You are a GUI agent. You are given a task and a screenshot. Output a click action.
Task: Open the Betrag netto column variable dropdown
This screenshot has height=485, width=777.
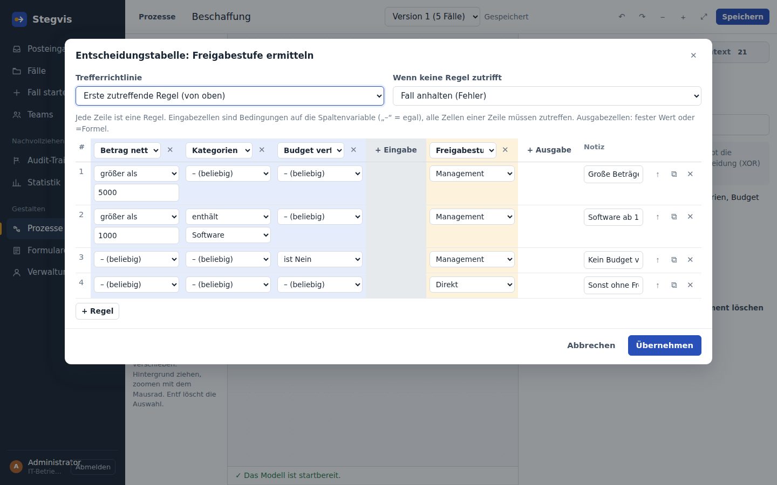(127, 150)
